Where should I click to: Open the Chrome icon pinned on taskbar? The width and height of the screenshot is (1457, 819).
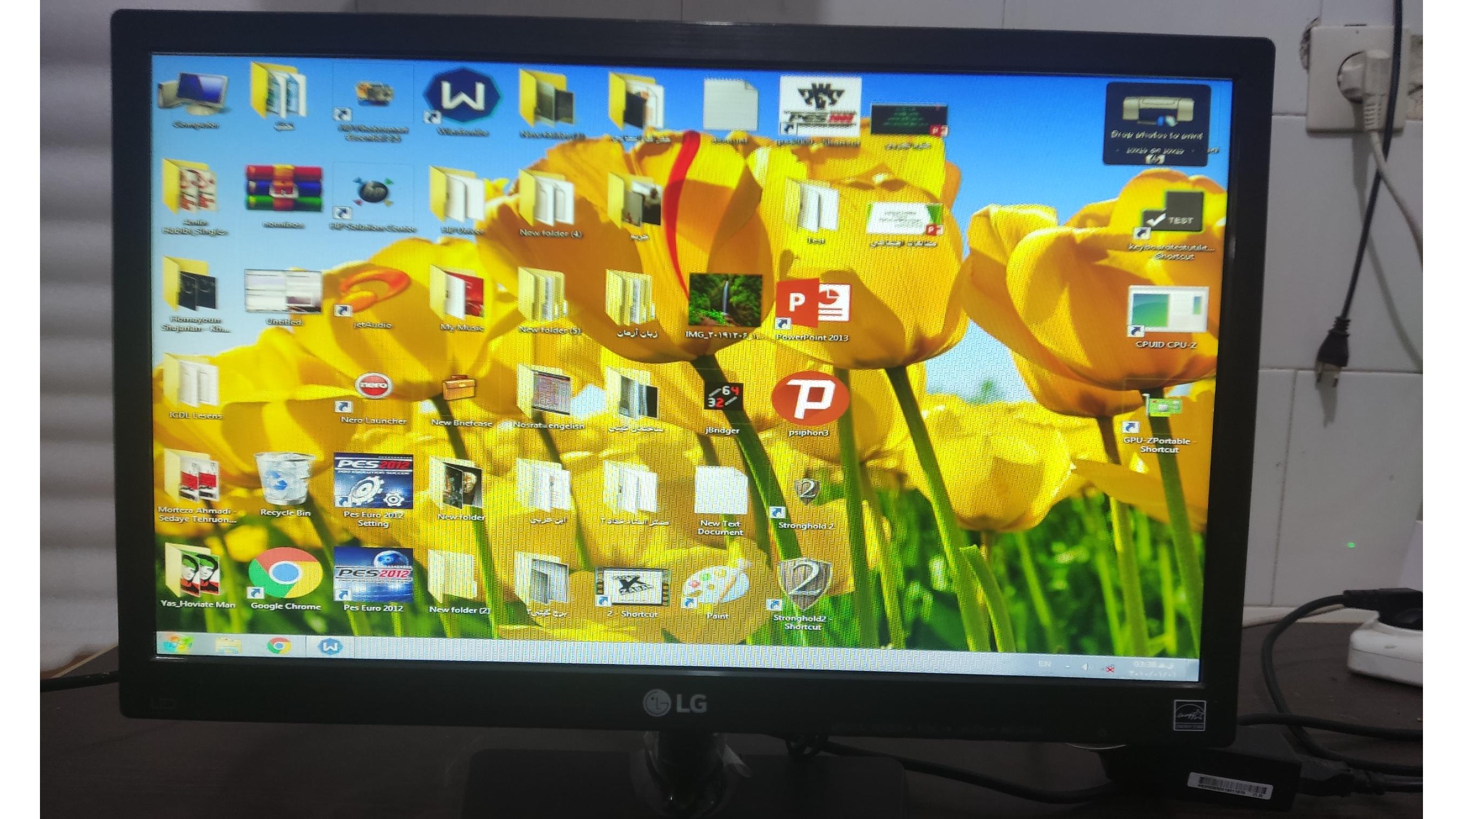(x=279, y=646)
